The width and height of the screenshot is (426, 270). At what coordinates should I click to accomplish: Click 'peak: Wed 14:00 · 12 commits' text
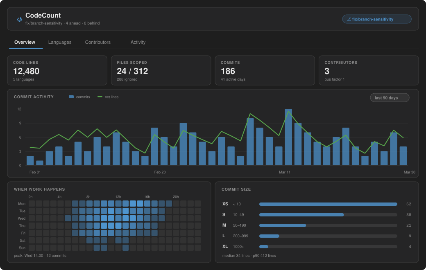pos(40,256)
